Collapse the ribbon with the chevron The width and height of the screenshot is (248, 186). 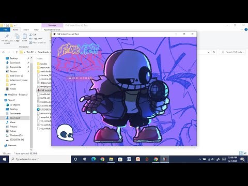(242, 29)
